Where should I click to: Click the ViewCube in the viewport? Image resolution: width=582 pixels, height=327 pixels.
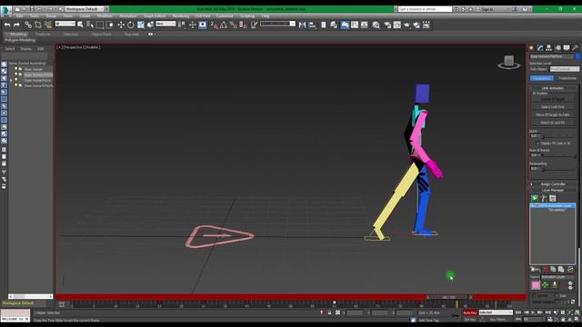509,62
